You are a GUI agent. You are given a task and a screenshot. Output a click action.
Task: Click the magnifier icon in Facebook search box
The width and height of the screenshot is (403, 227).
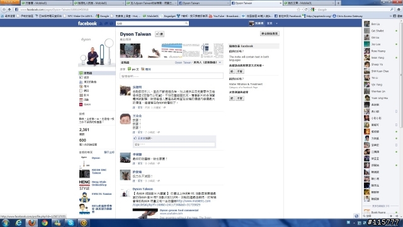186,23
